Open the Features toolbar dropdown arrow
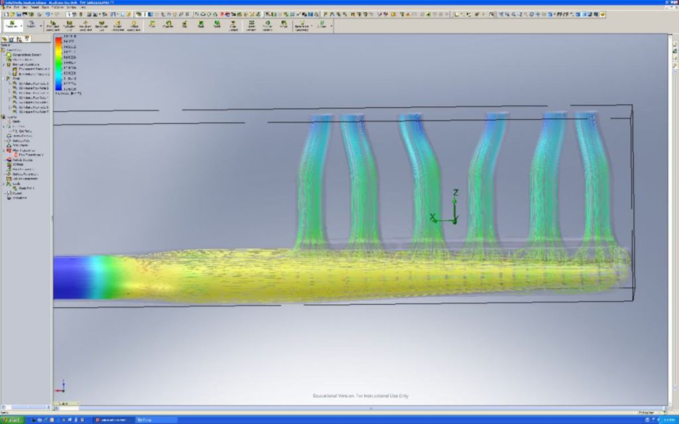679x424 pixels. click(21, 26)
